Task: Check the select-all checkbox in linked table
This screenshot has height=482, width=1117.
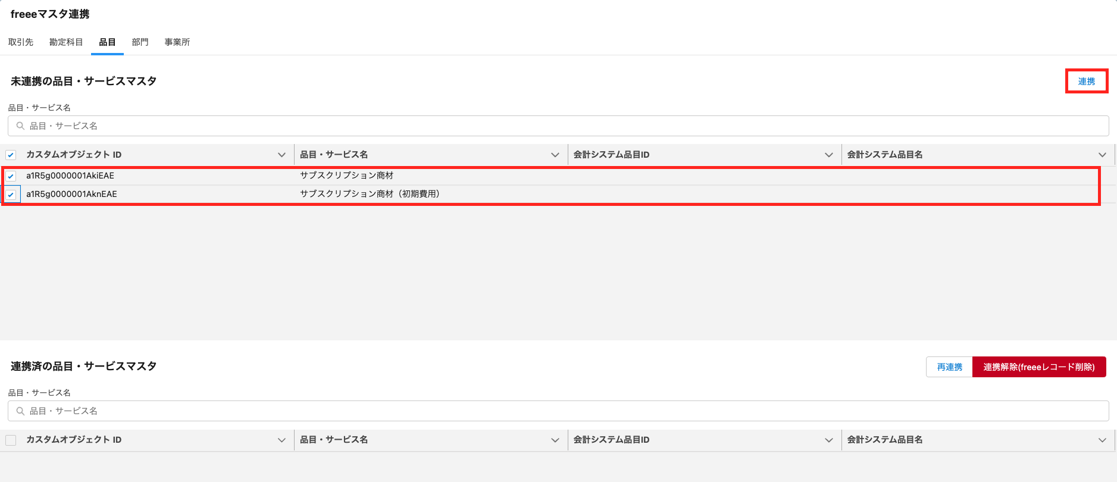Action: (11, 440)
